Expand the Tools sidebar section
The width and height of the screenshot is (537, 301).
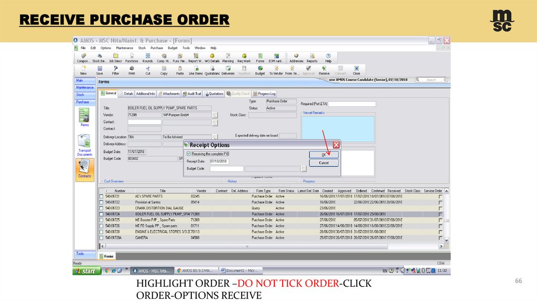click(84, 254)
